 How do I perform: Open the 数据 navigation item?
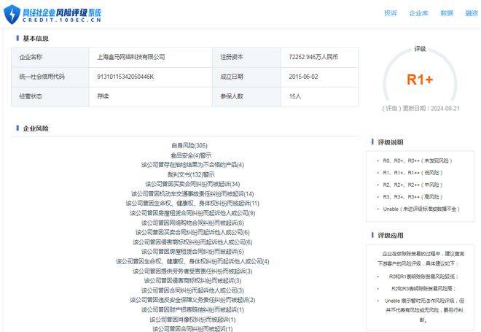point(447,13)
